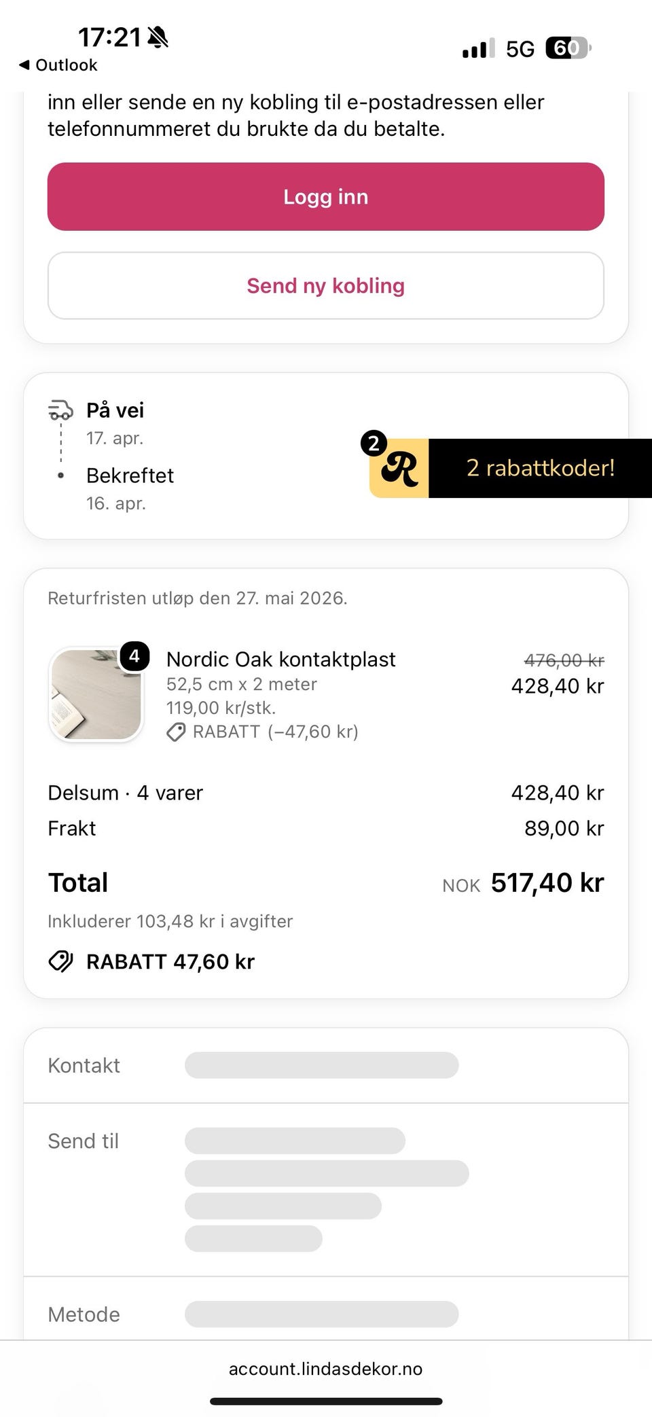
Task: Tap the 2 rabattkoder! banner
Action: pos(541,468)
